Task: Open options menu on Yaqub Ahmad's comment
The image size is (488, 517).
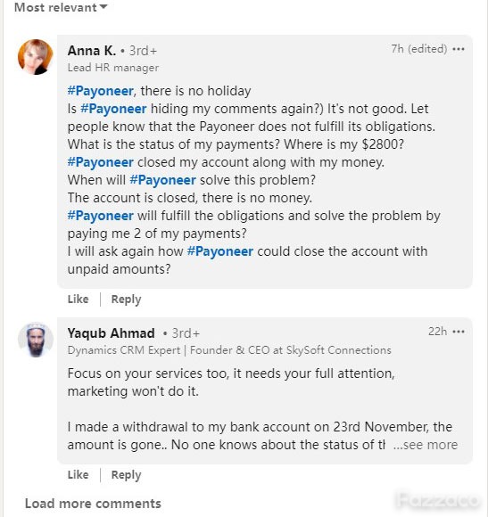Action: (459, 332)
